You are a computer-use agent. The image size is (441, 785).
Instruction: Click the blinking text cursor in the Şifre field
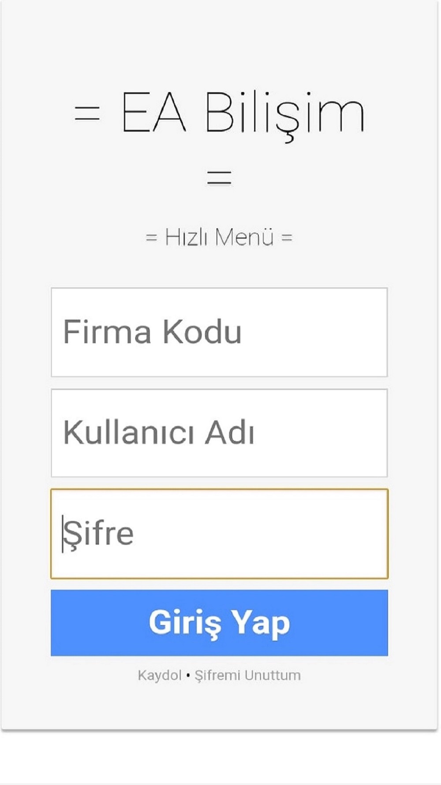click(x=63, y=533)
